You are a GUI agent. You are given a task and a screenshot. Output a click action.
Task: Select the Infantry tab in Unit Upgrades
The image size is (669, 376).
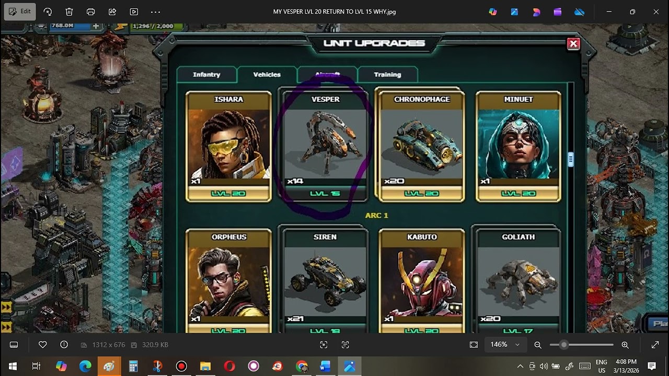pos(206,75)
